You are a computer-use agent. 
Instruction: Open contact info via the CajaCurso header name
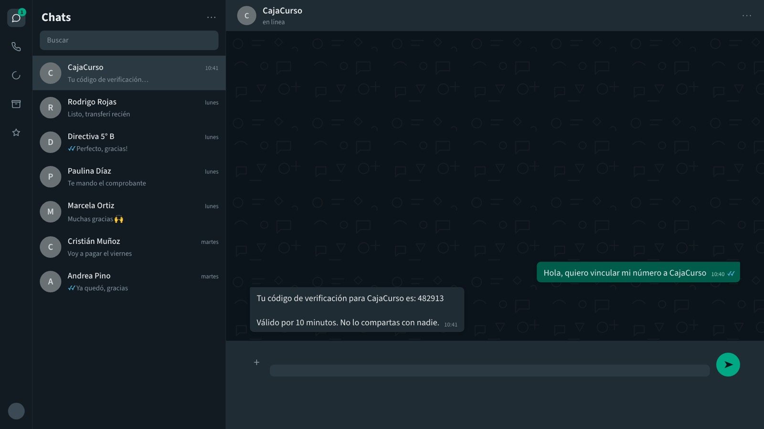(x=282, y=10)
